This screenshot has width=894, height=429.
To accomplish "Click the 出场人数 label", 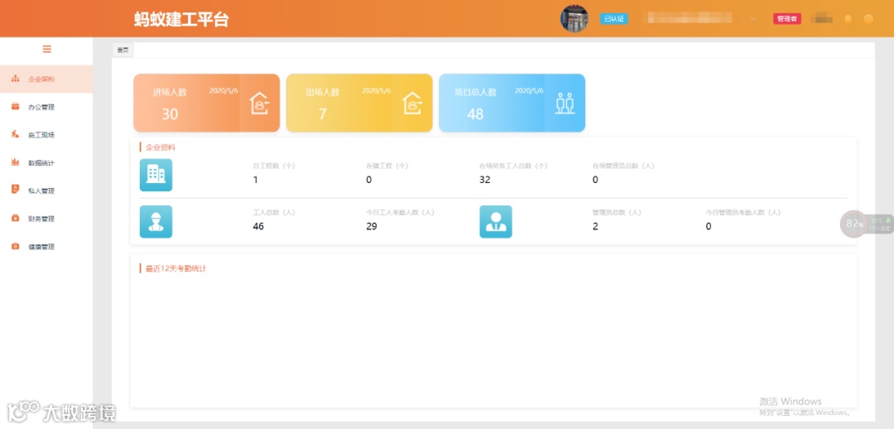I will pos(323,92).
